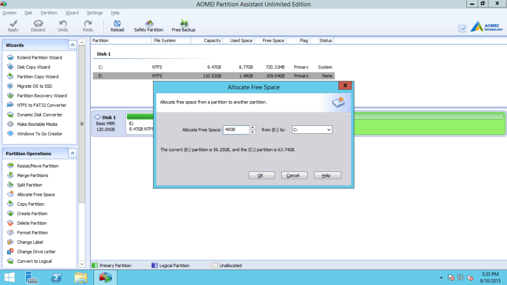Click the Undo toolbar icon

(63, 26)
